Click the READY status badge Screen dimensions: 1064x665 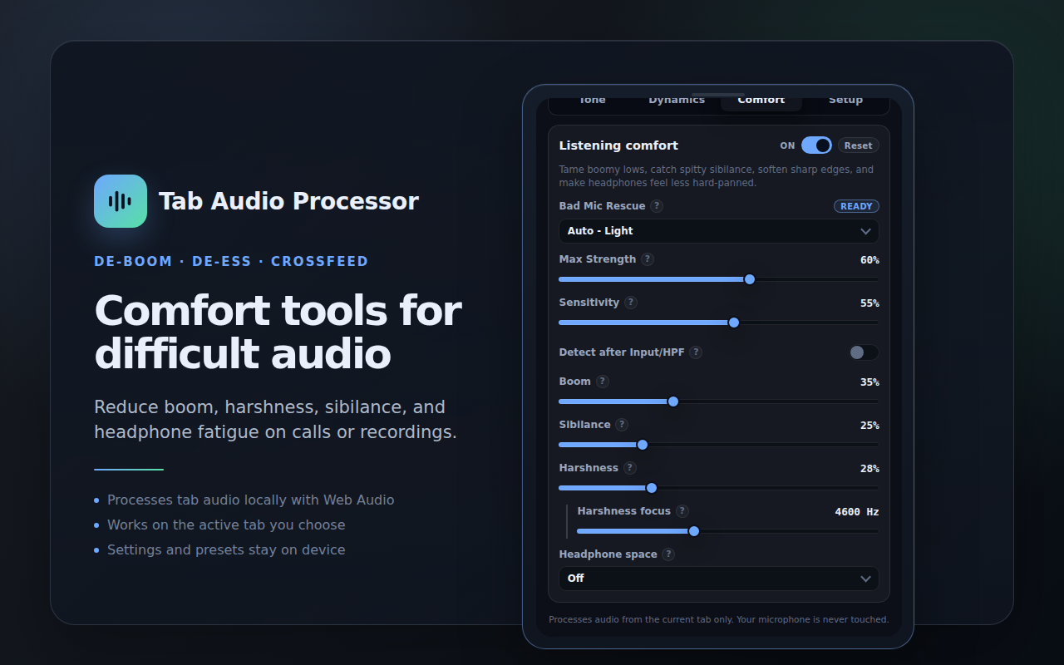[856, 206]
